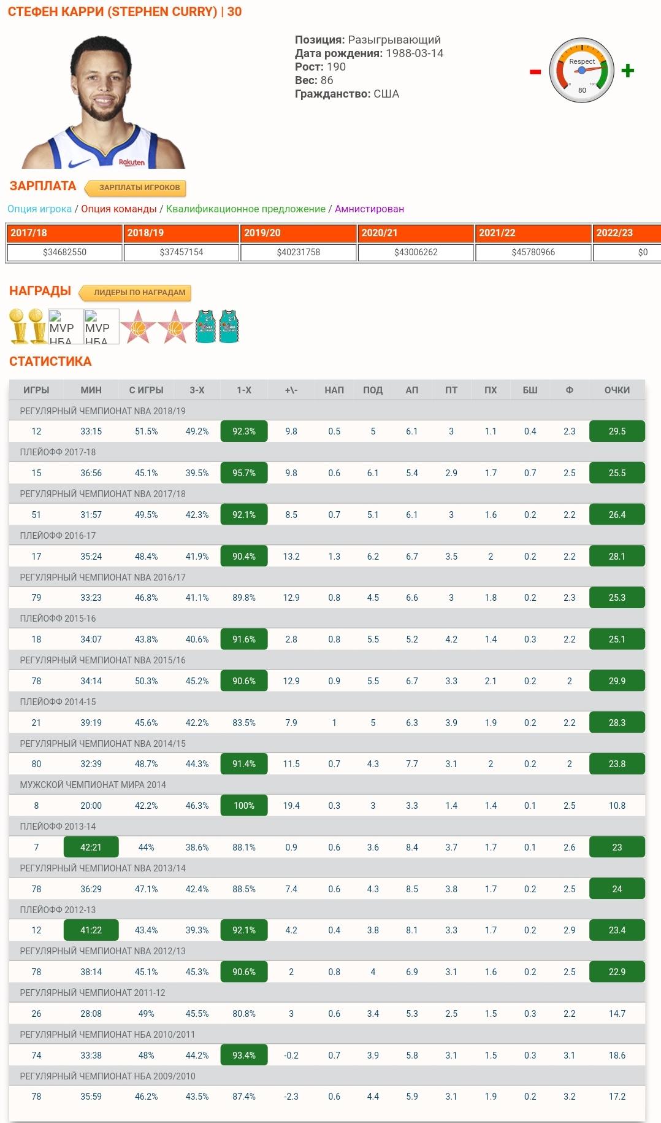This screenshot has width=661, height=1123.
Task: Click the Регулярный чемпионат NBA 2015/16 row label
Action: [102, 660]
